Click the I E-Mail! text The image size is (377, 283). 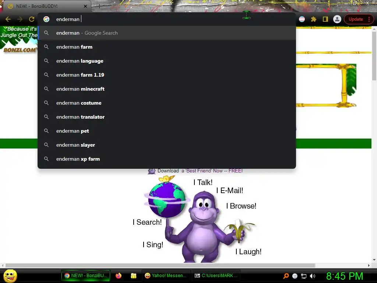pos(230,191)
